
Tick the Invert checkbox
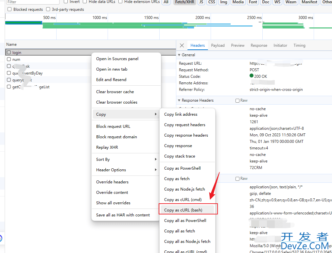click(x=66, y=2)
